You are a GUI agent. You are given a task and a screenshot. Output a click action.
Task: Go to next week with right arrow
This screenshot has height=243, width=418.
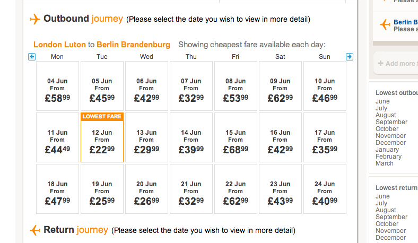pyautogui.click(x=349, y=57)
